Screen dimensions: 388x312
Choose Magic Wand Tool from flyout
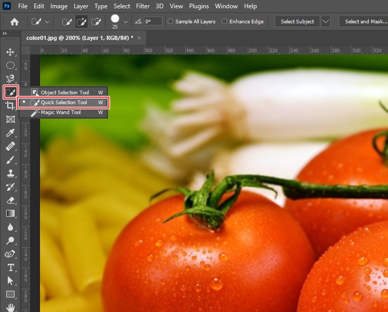point(63,112)
